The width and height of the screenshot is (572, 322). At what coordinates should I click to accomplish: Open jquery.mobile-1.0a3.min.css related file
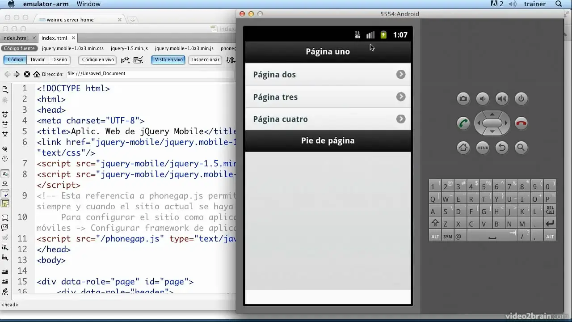coord(73,48)
